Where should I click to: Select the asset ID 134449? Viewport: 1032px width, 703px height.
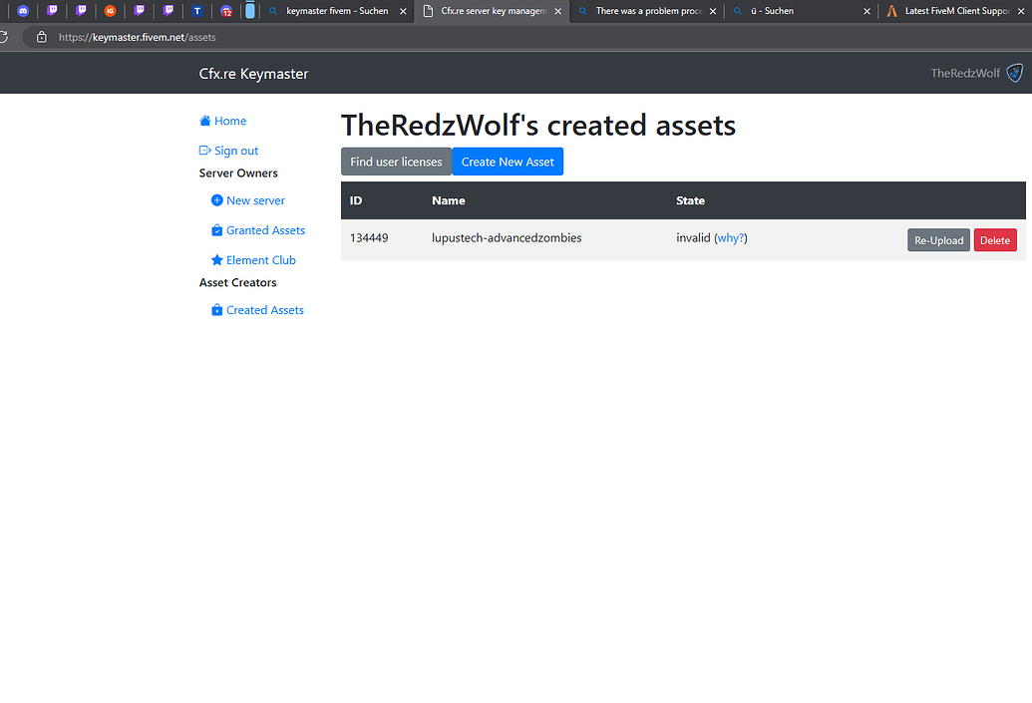(369, 237)
